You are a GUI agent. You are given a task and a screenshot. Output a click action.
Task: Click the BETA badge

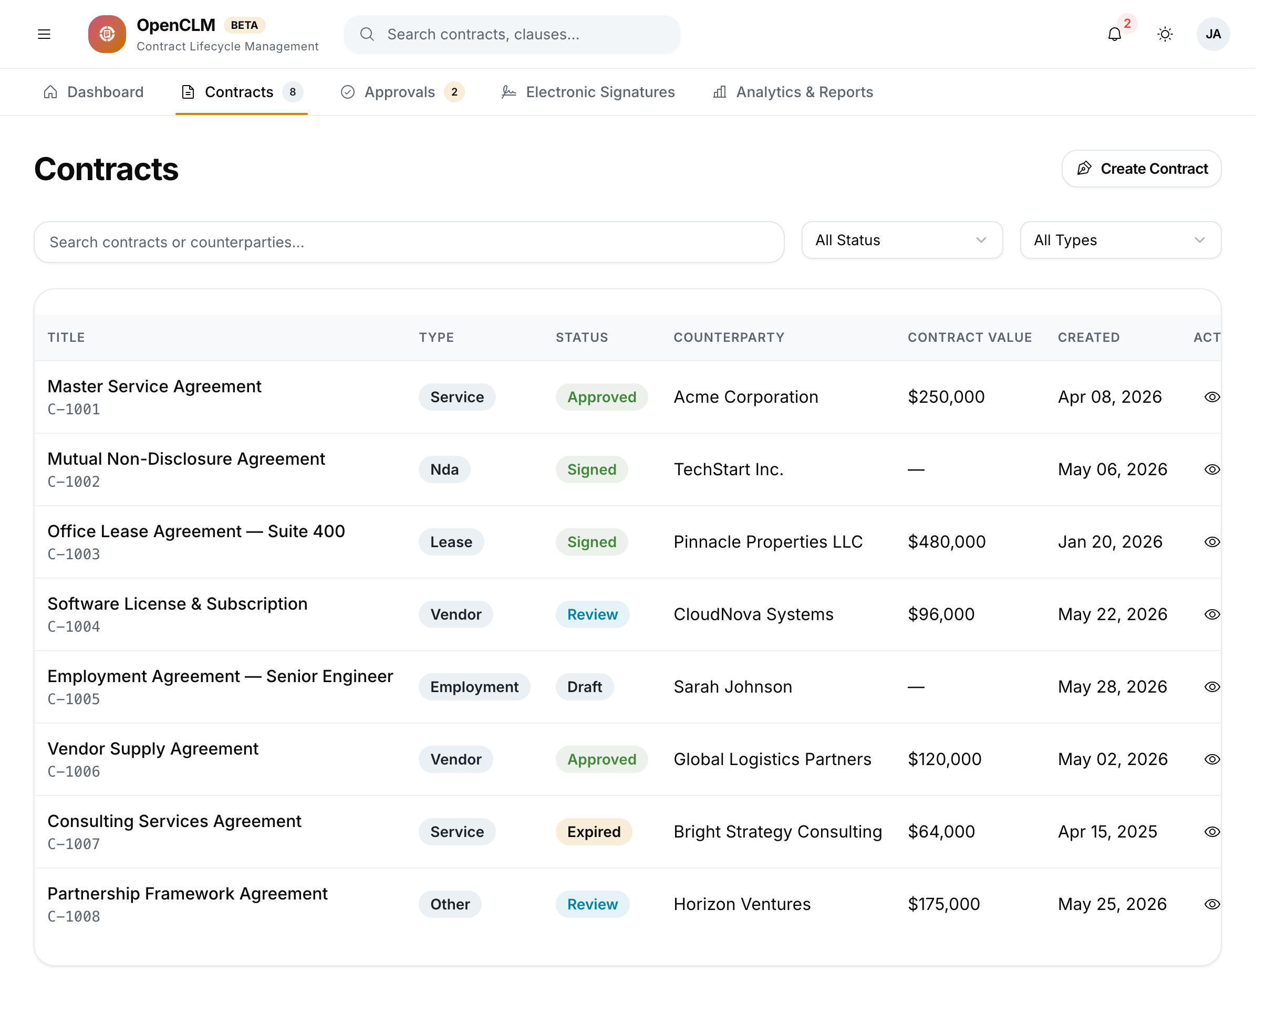point(245,25)
